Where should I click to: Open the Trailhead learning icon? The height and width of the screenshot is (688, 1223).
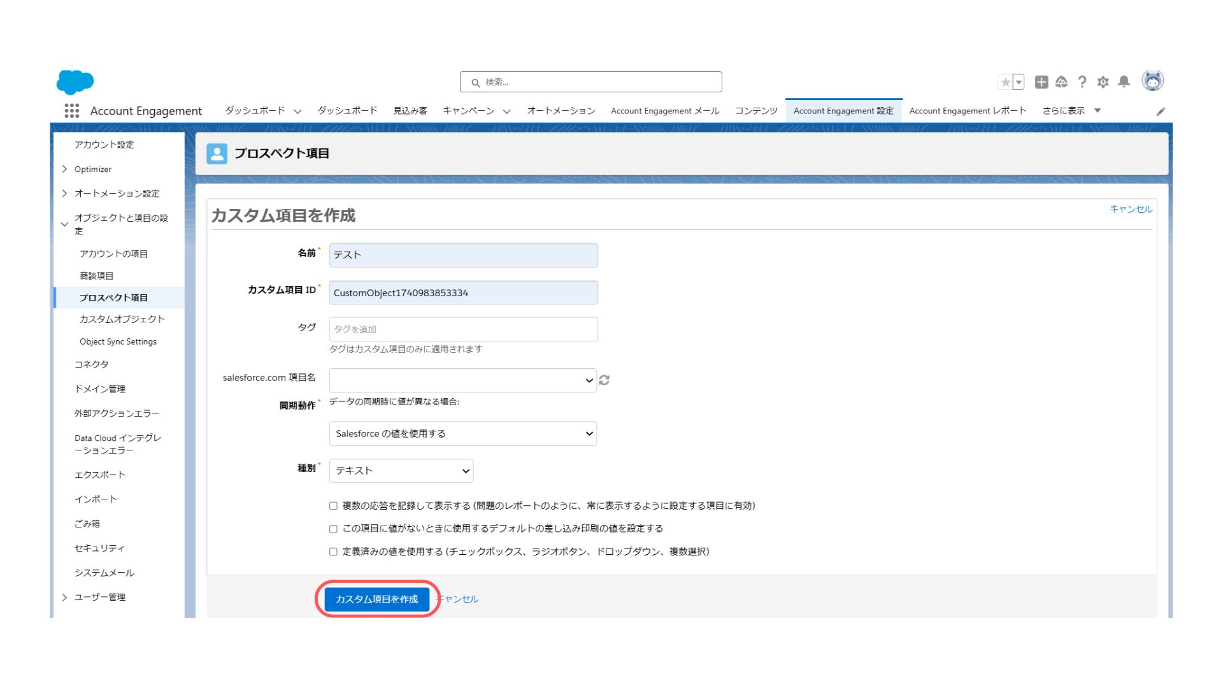[x=1061, y=82]
